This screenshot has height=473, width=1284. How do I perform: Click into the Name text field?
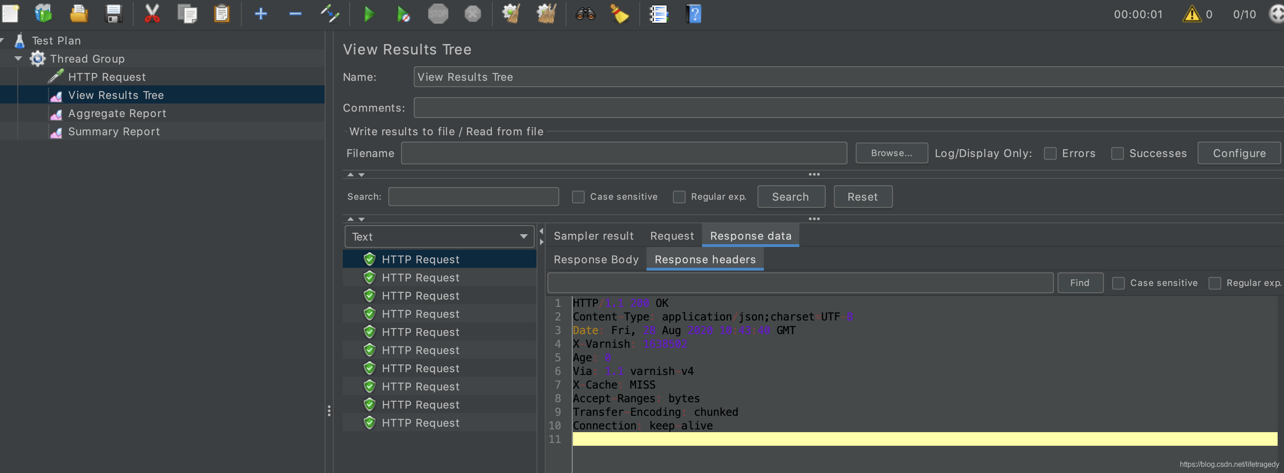(x=848, y=77)
